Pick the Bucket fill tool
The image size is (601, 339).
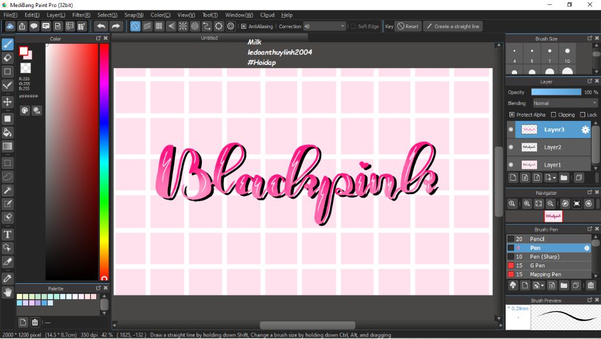[7, 133]
